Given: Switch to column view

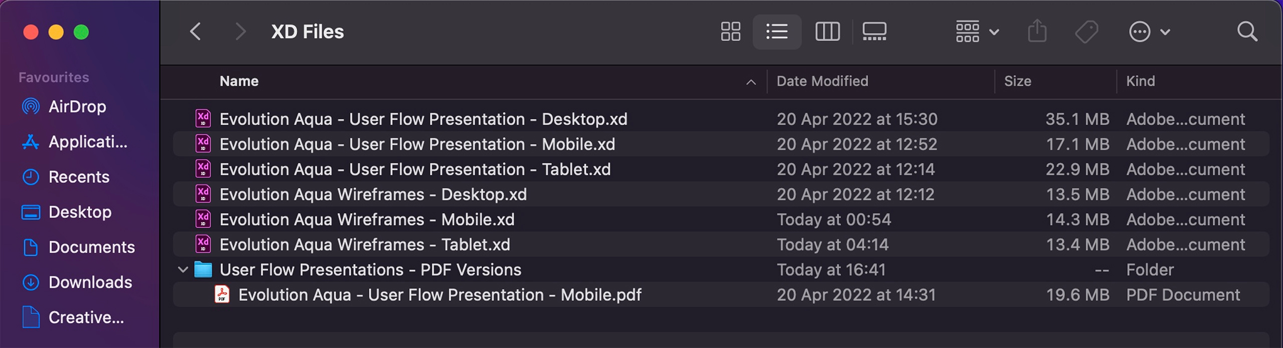Looking at the screenshot, I should (827, 31).
